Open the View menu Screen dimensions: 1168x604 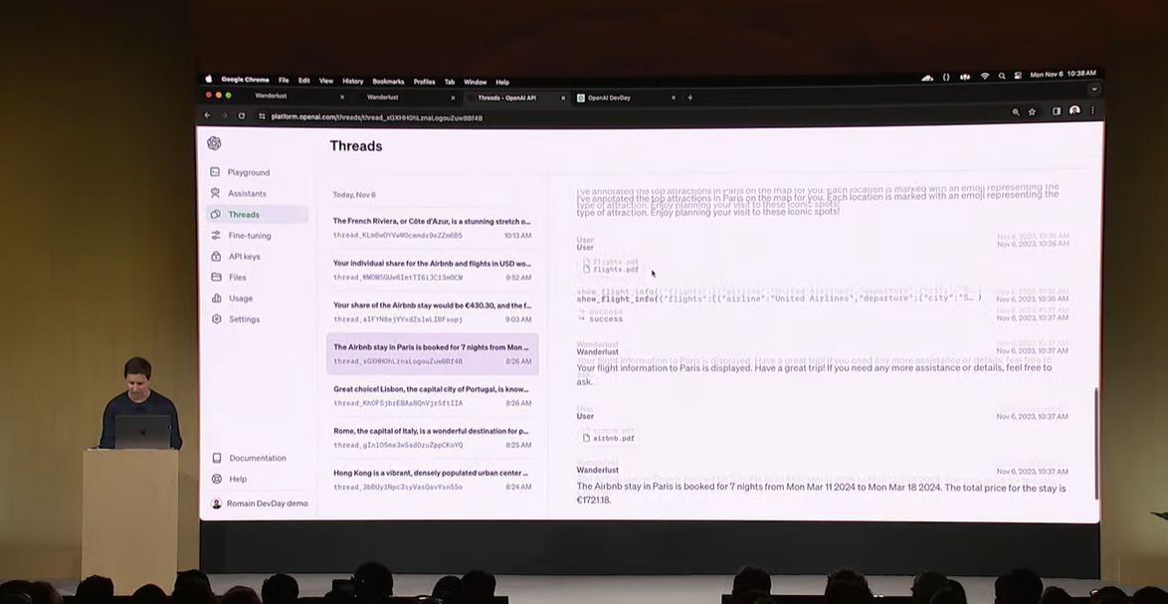pos(326,82)
